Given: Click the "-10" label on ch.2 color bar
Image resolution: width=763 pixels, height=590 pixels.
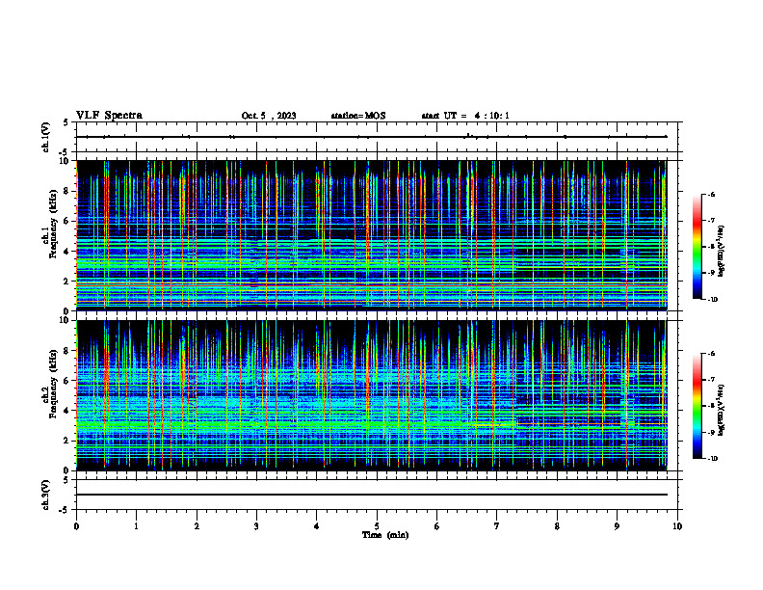Looking at the screenshot, I should (712, 459).
